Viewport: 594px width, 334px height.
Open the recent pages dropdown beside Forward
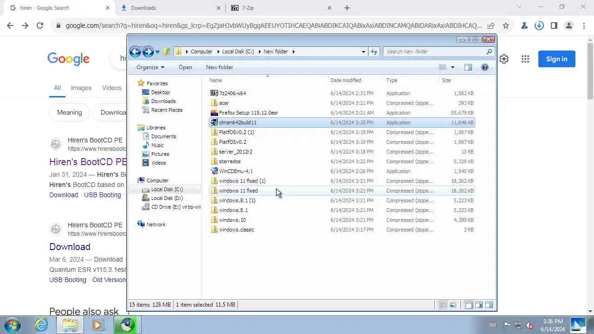(x=157, y=52)
